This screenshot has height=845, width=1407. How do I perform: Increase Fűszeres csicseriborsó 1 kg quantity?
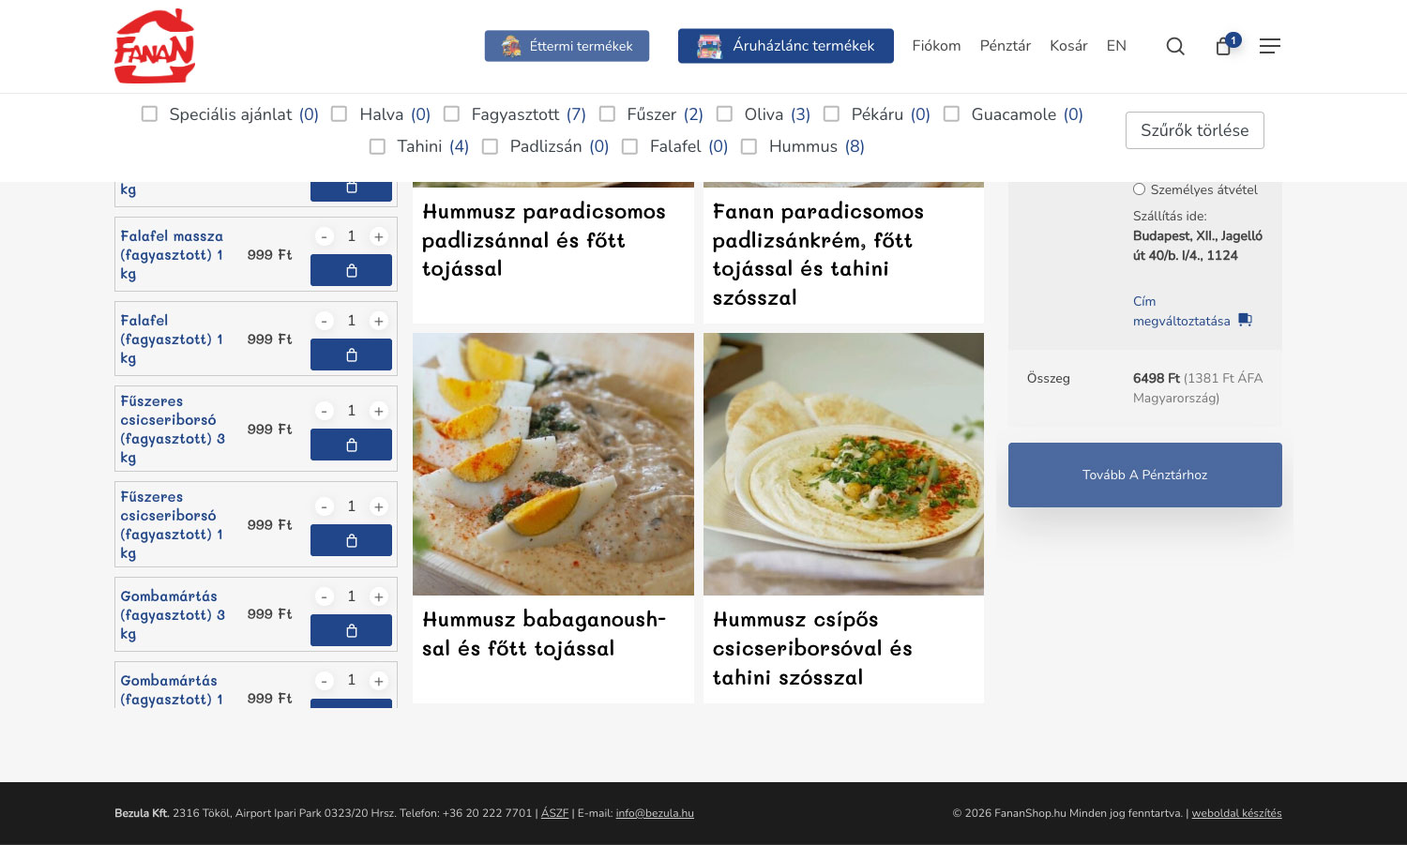(379, 507)
